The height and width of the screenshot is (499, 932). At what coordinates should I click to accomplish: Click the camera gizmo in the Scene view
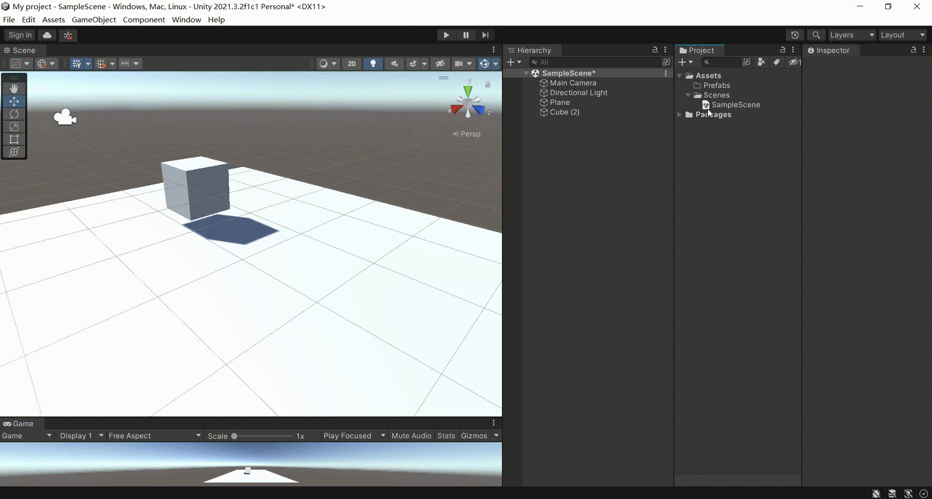point(65,117)
